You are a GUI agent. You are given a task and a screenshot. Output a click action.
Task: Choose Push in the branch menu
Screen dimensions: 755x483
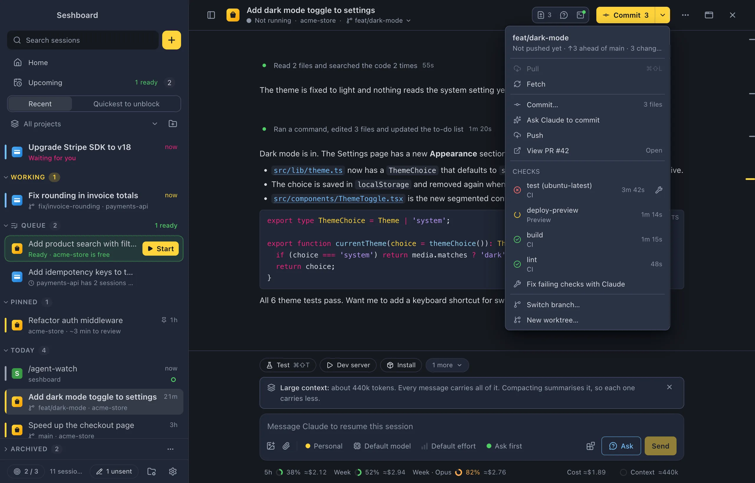(x=587, y=135)
